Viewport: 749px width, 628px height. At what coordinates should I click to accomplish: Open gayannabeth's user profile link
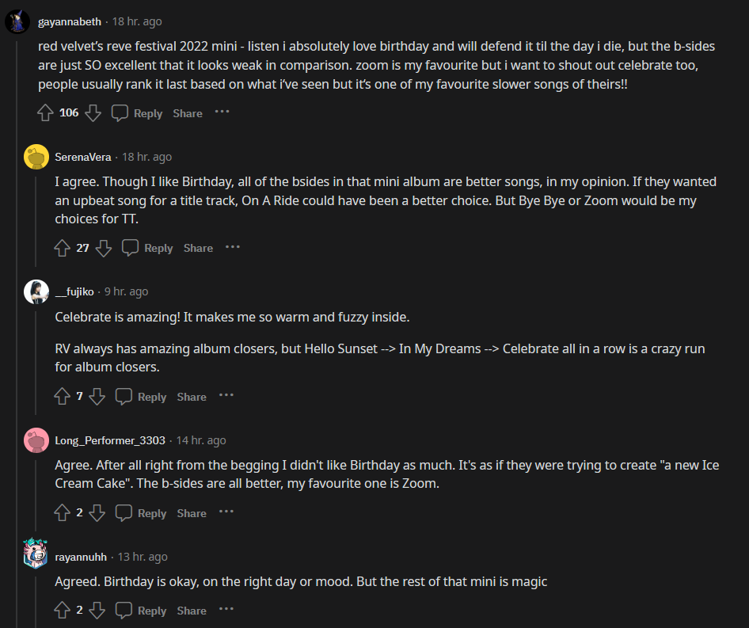point(71,21)
